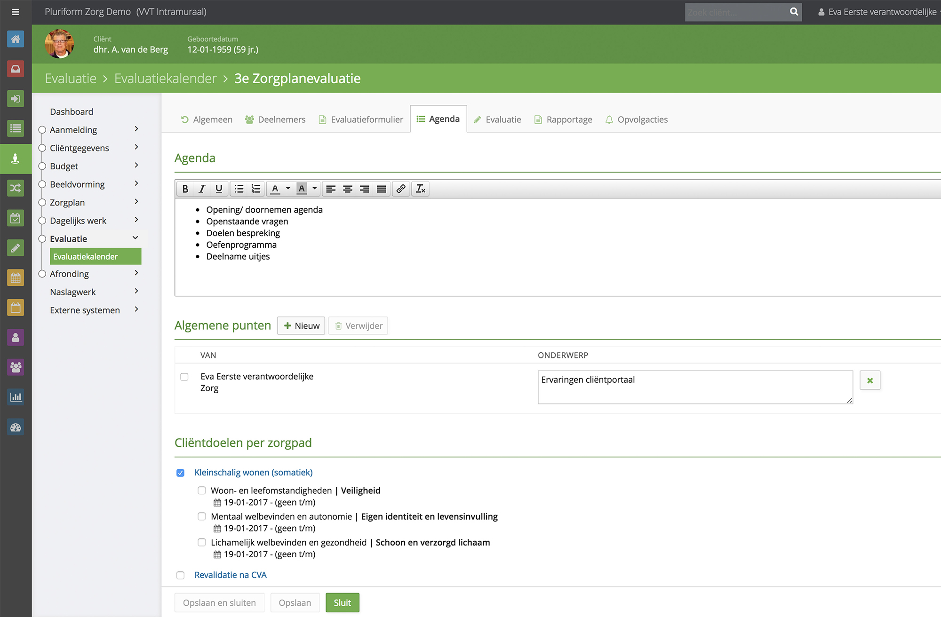
Task: Toggle underline formatting in agenda editor
Action: (219, 189)
